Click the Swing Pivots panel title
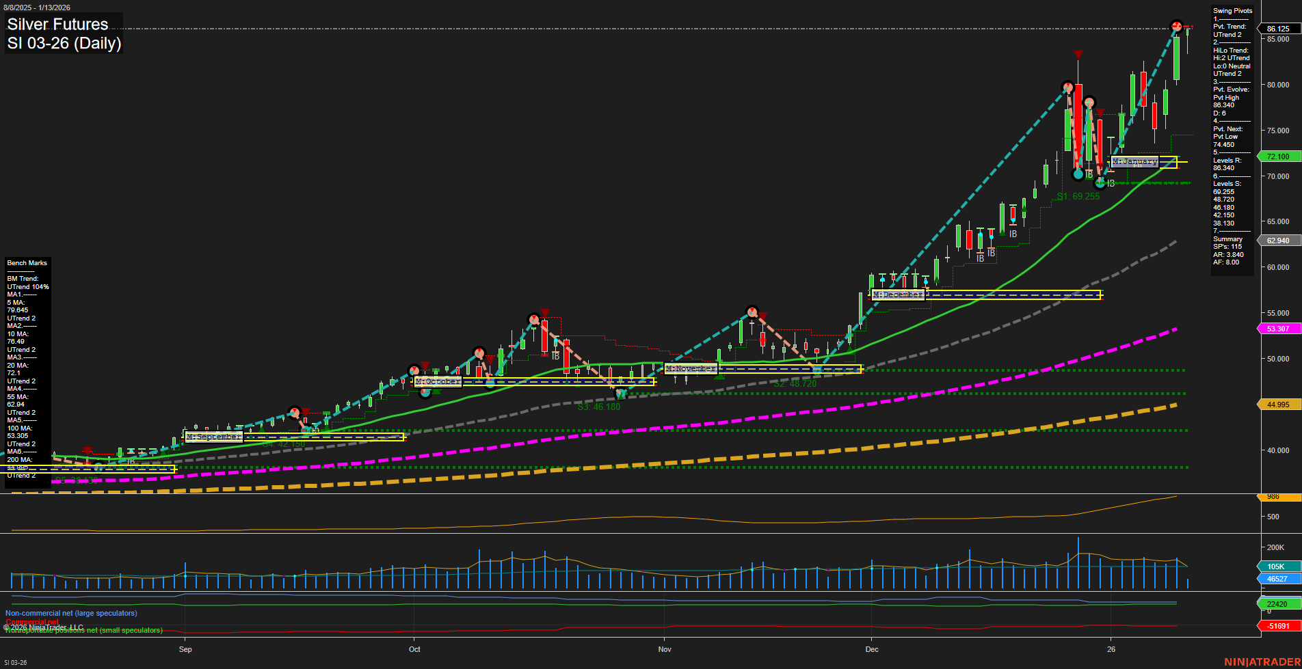The image size is (1302, 669). point(1232,10)
